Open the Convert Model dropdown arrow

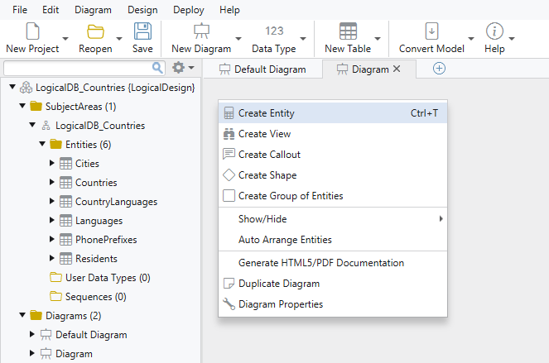tap(471, 39)
